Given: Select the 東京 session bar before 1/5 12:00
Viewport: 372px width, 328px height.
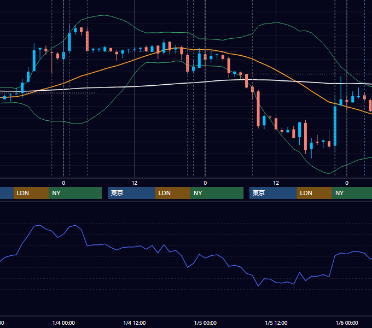Looking at the screenshot, I should tap(273, 193).
